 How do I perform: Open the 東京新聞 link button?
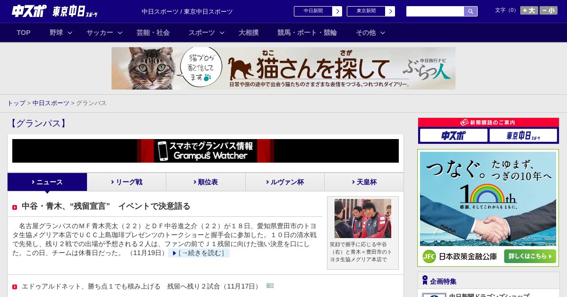pos(371,11)
